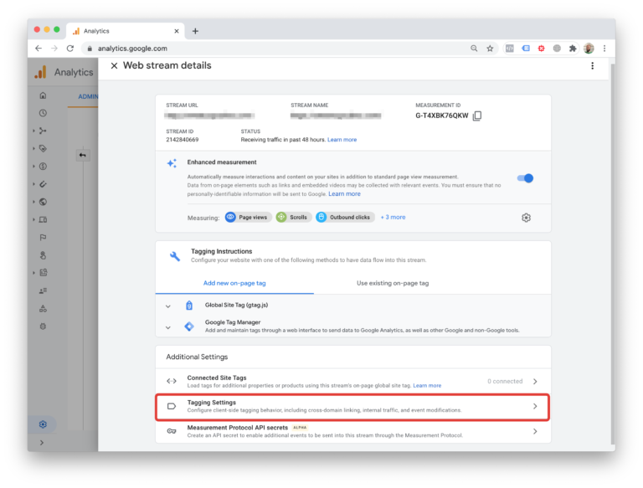Open Enhanced measurement gear settings
This screenshot has height=488, width=643.
(526, 218)
